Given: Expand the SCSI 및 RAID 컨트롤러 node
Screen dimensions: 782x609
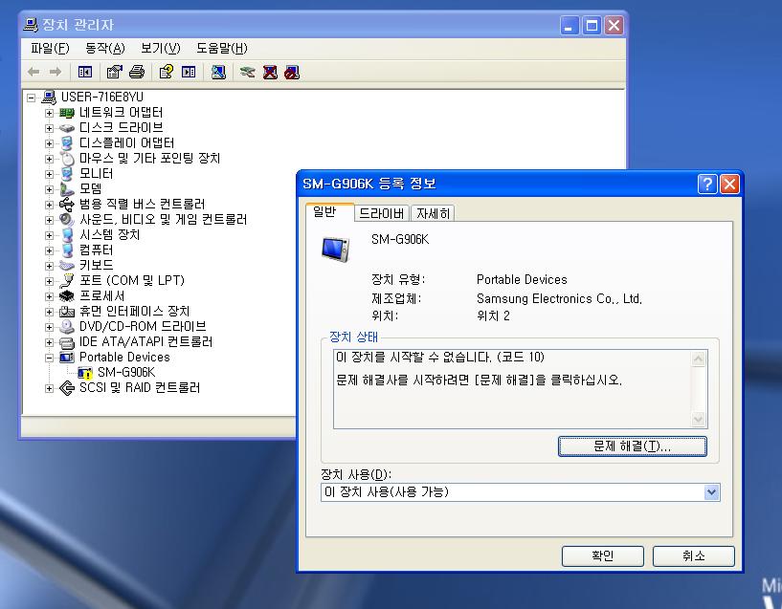Looking at the screenshot, I should pyautogui.click(x=49, y=388).
